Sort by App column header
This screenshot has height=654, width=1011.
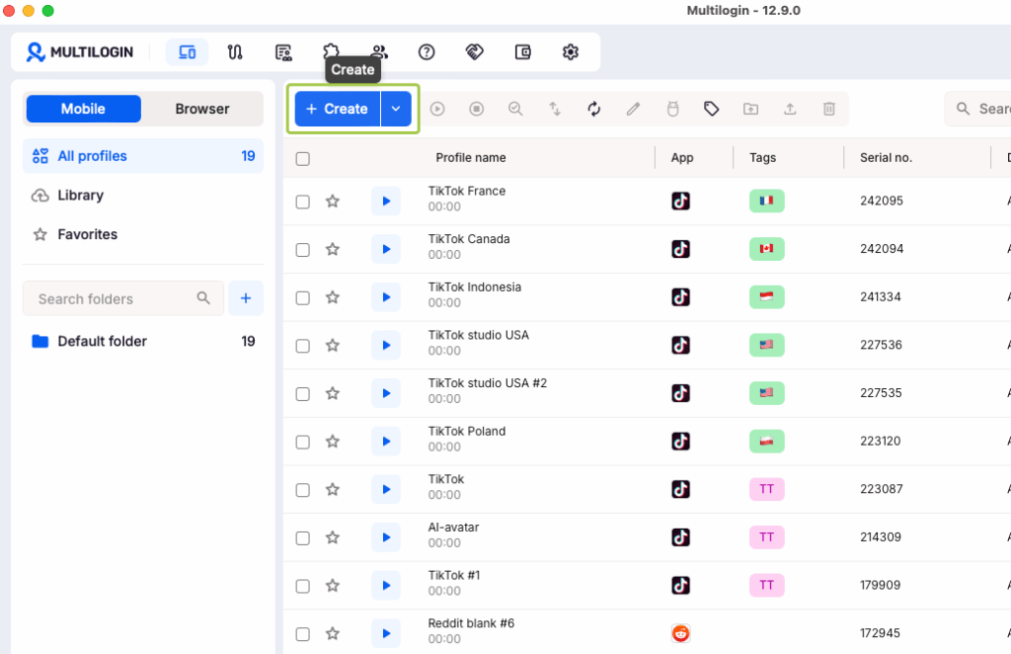(682, 158)
